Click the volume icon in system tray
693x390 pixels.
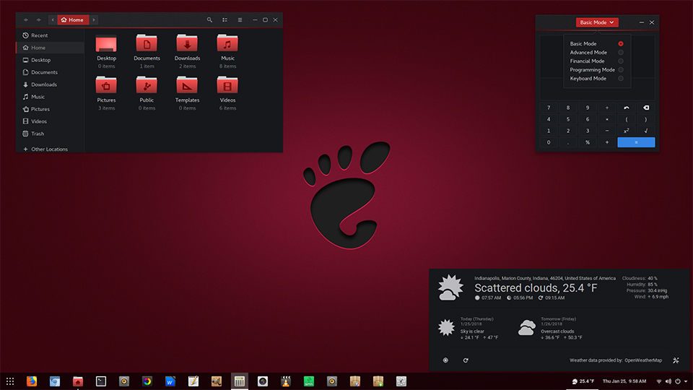tap(668, 381)
